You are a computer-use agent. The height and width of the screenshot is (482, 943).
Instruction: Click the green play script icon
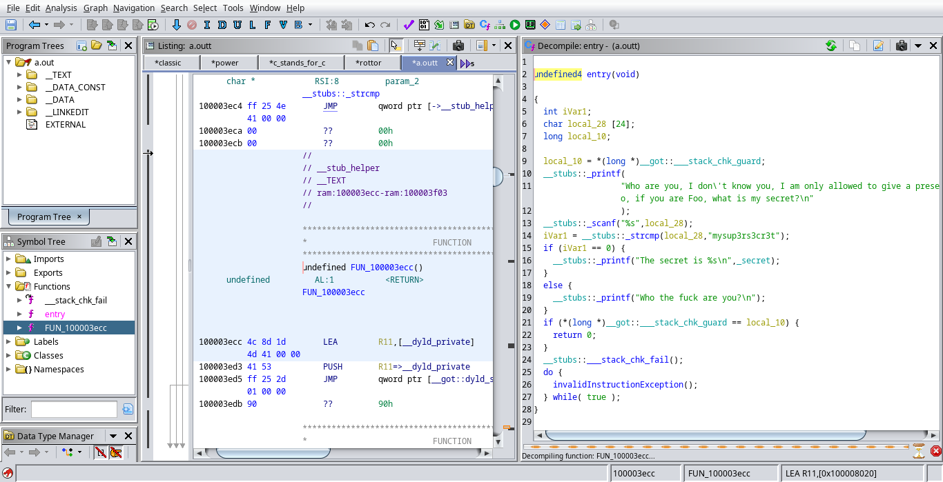click(515, 25)
